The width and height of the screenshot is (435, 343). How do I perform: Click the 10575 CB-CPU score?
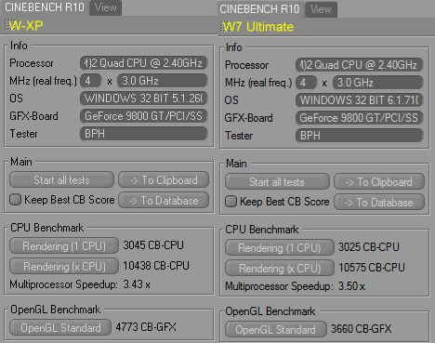tap(372, 268)
